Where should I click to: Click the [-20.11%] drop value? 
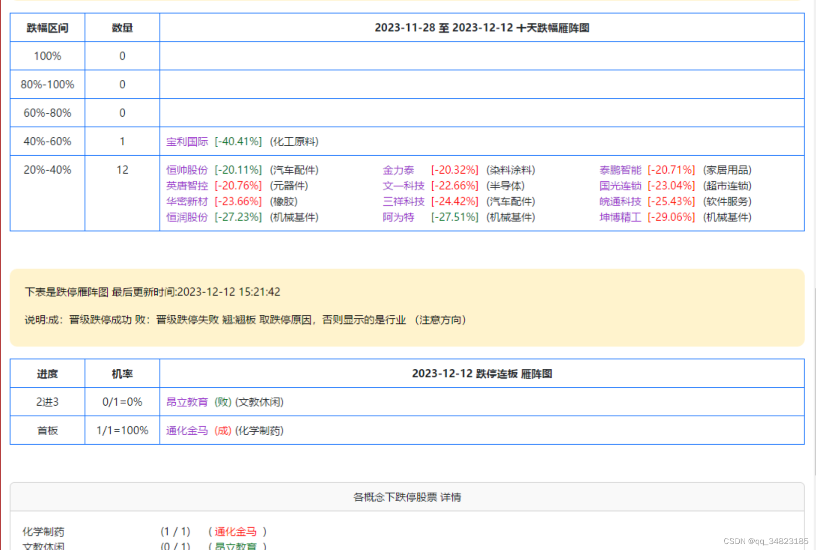(238, 170)
